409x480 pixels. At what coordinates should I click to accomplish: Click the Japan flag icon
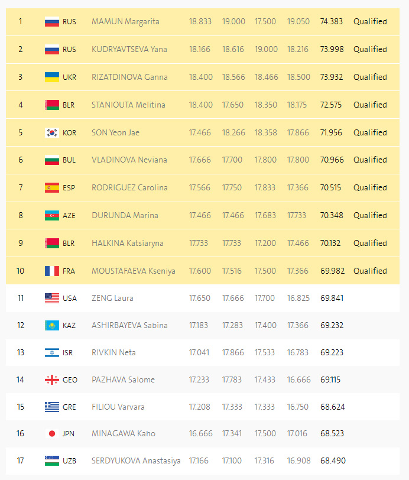(x=51, y=433)
